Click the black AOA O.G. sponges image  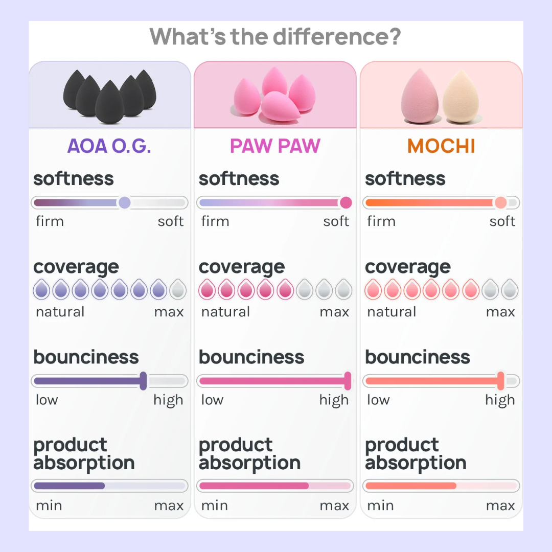[109, 97]
